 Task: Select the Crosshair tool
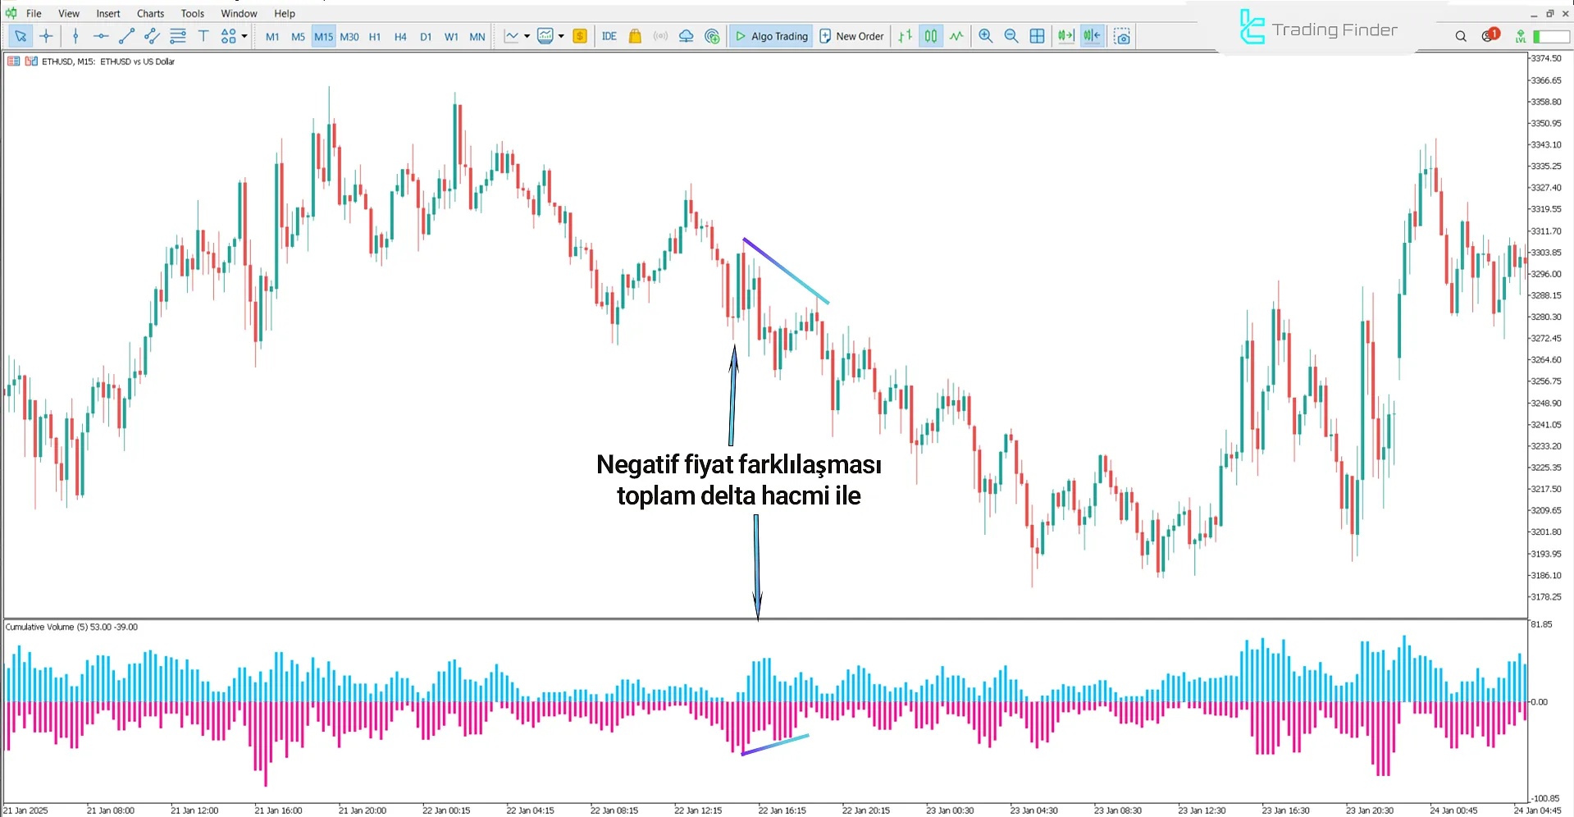[x=46, y=36]
